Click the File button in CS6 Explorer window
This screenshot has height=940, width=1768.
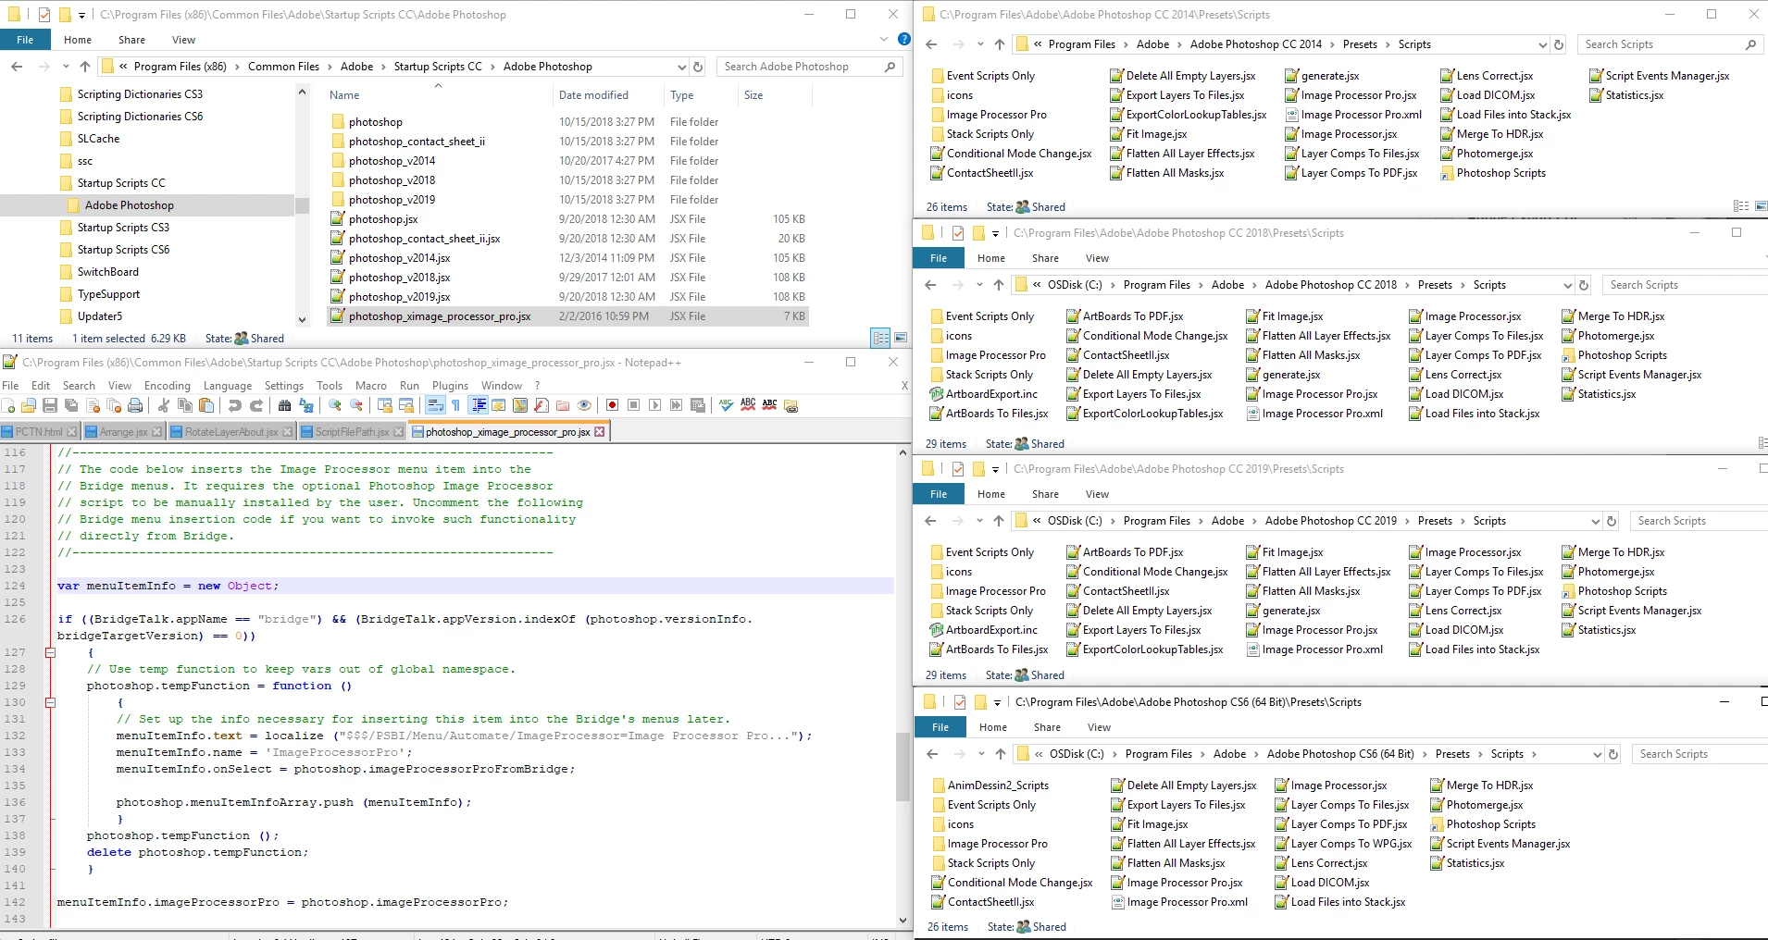click(x=940, y=727)
